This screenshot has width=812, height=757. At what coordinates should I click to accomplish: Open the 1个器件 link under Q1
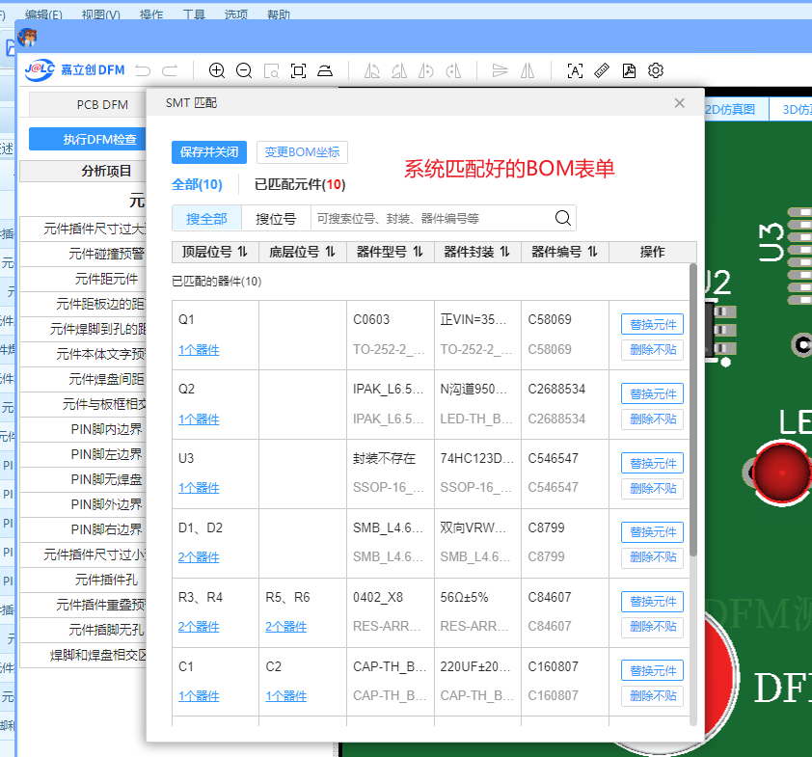pos(199,350)
